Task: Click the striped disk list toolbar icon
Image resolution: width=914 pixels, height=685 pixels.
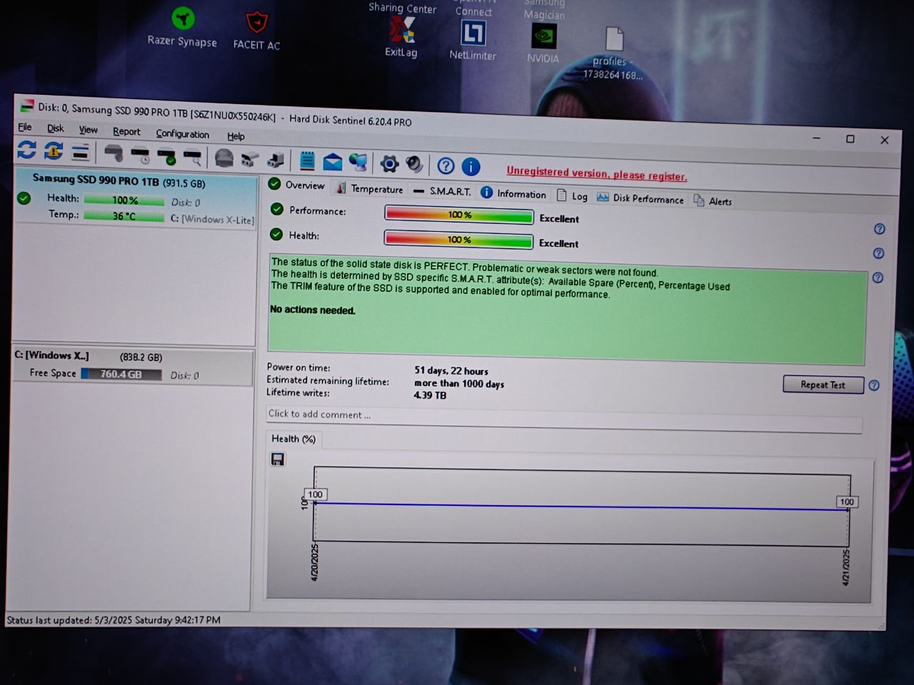Action: tap(81, 151)
